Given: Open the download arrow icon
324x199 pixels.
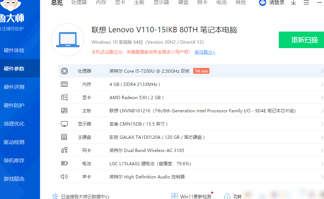Looking at the screenshot, I should 294,3.
